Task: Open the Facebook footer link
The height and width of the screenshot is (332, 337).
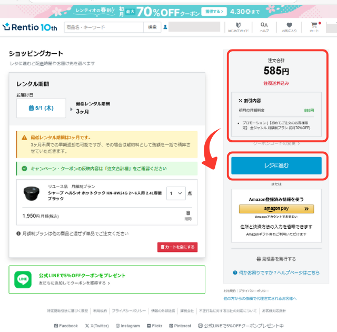Action: (66, 326)
